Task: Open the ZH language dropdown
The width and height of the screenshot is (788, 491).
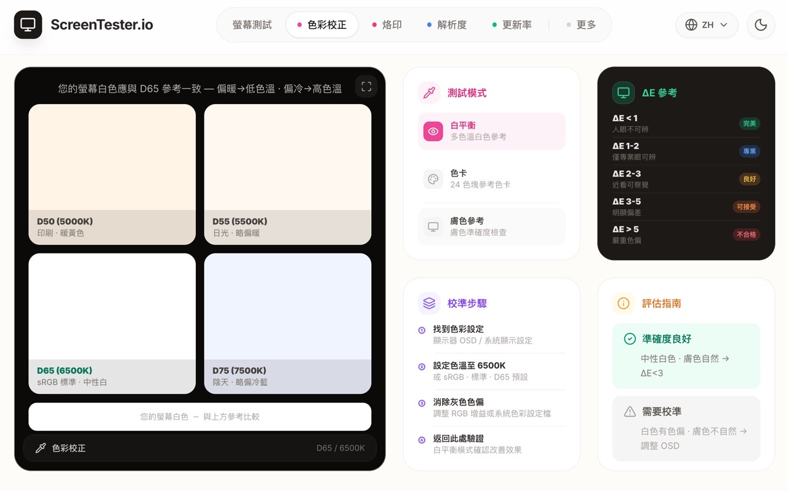Action: coord(707,25)
